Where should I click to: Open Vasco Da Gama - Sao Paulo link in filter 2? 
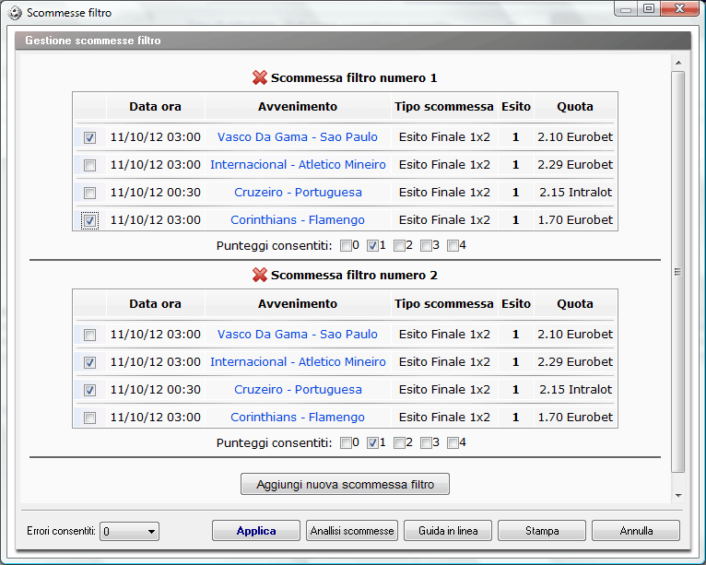click(x=298, y=335)
